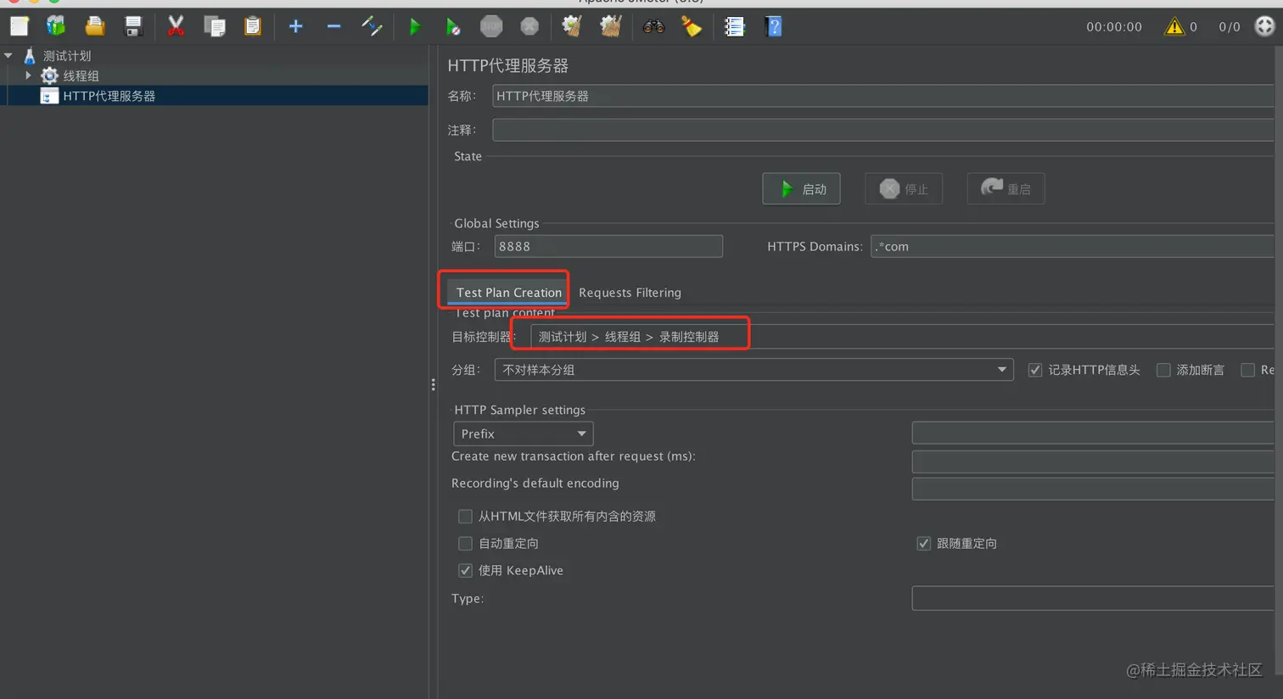Check the 自动重定向 checkbox
Image resolution: width=1283 pixels, height=699 pixels.
point(465,544)
